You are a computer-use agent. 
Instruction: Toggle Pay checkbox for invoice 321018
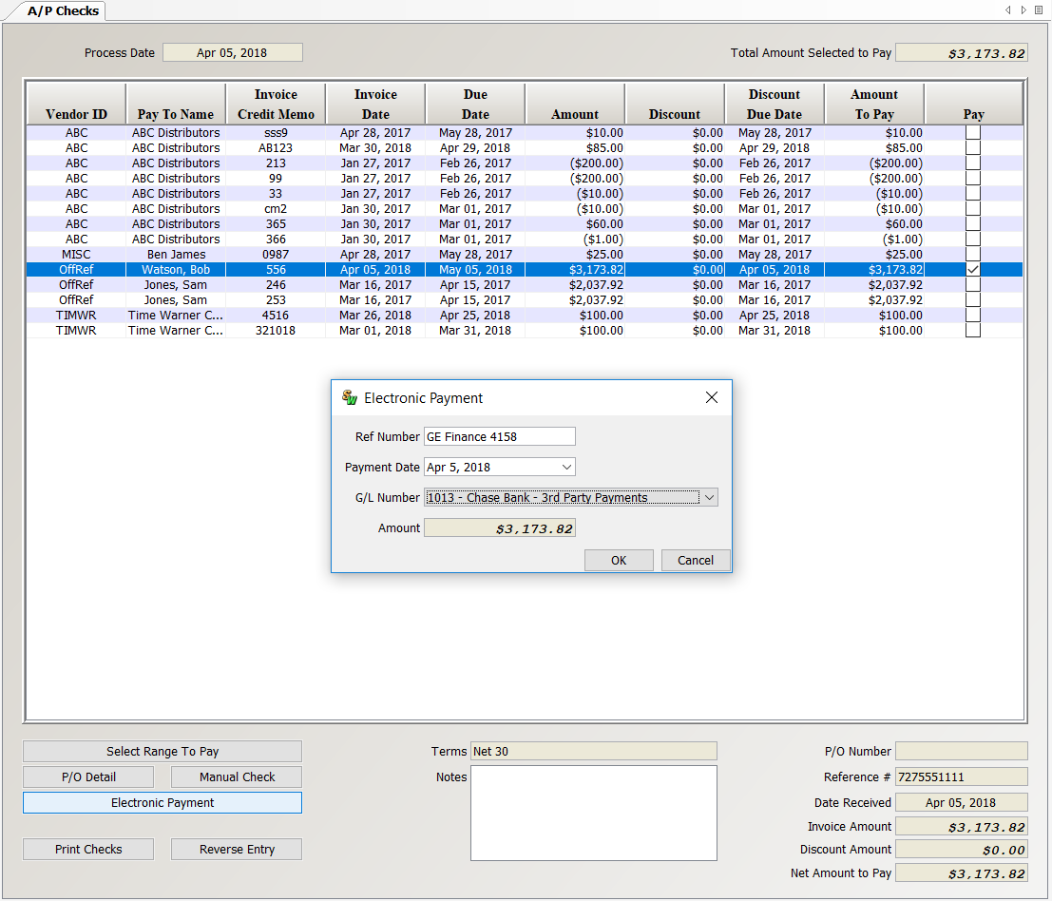pos(973,331)
